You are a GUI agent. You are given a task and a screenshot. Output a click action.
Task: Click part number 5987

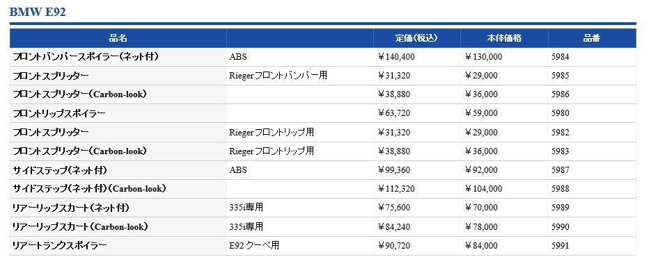(560, 170)
